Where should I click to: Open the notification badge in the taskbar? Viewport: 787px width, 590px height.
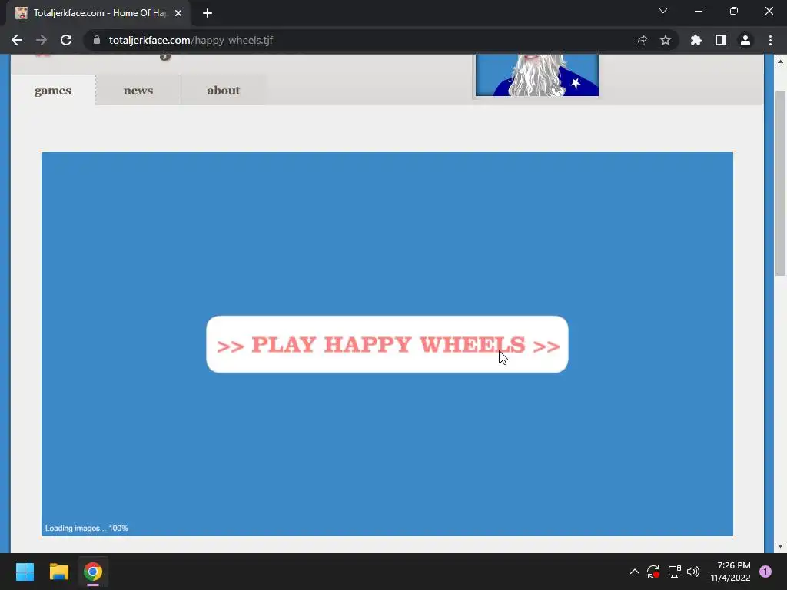(x=765, y=572)
